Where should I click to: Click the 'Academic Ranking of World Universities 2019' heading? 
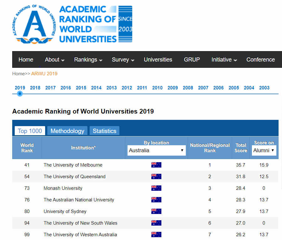click(83, 111)
